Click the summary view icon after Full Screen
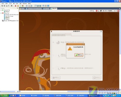 [43, 6]
